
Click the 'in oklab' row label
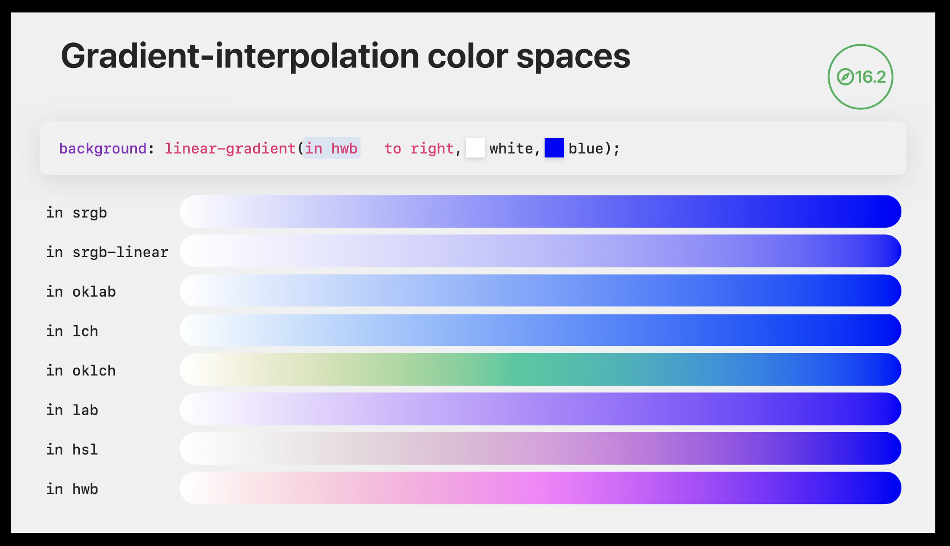click(81, 292)
